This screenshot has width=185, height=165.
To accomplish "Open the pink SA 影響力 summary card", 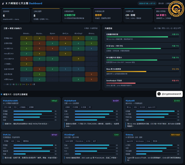I will point(169,15).
